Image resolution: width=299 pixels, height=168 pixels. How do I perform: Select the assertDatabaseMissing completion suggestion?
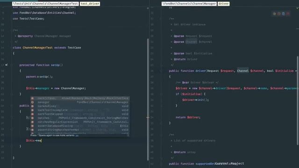point(80,126)
